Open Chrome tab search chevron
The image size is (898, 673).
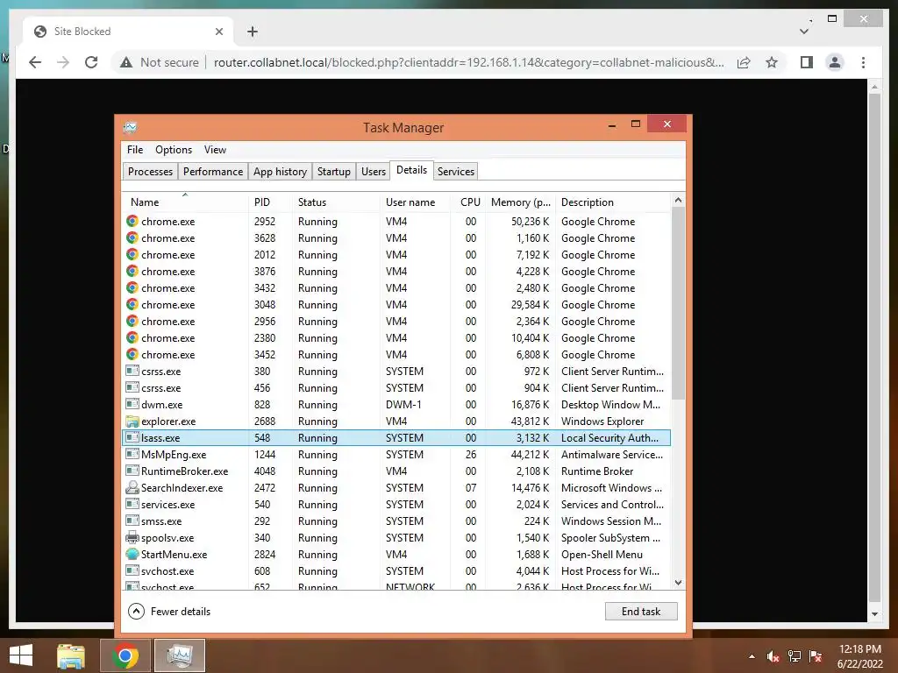[804, 31]
